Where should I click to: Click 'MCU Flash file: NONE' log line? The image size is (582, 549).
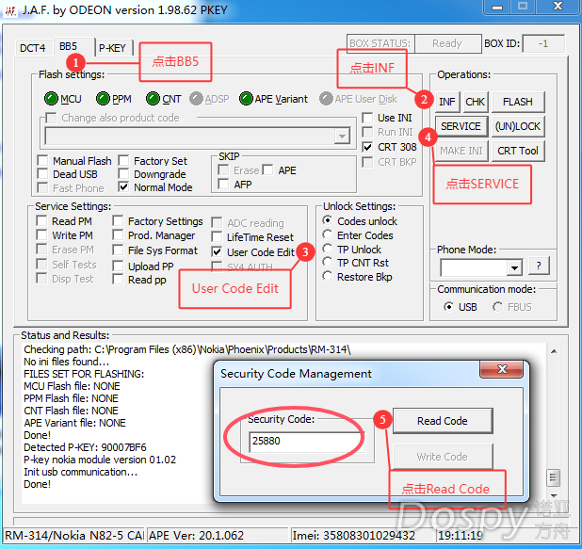[x=72, y=386]
